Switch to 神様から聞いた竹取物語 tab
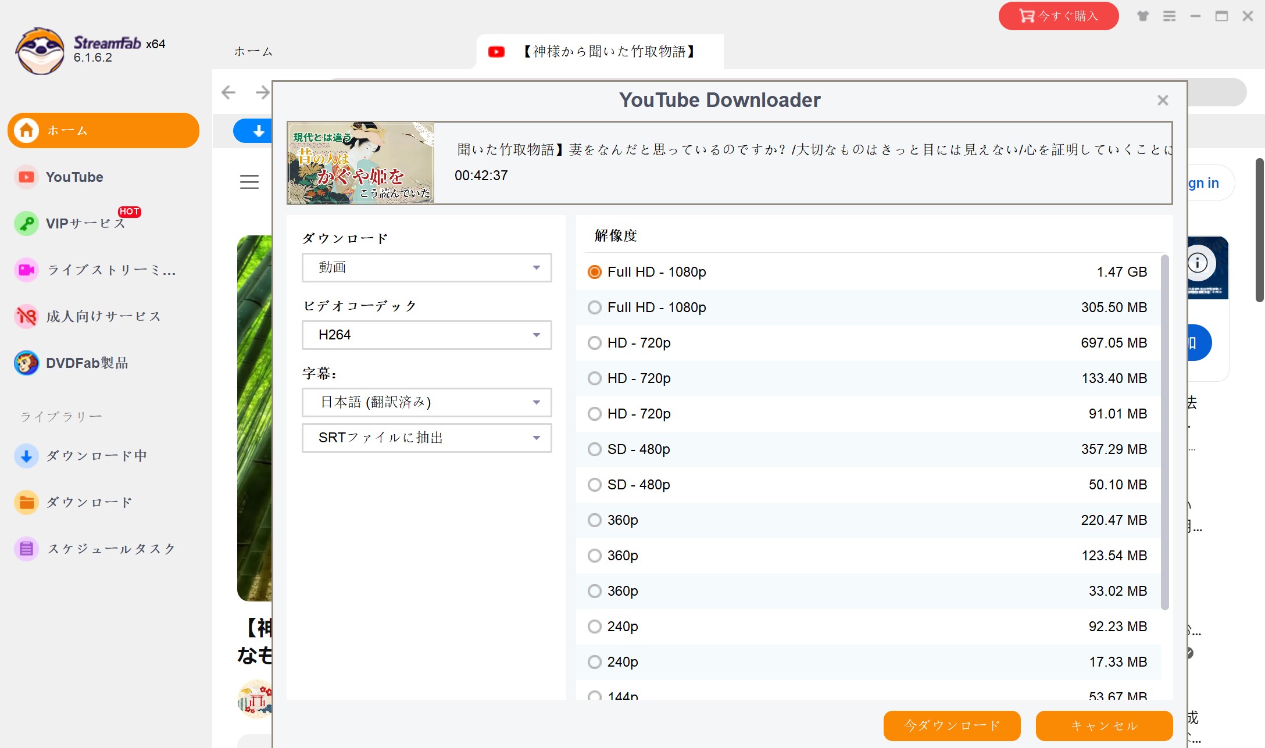This screenshot has height=748, width=1265. click(x=600, y=52)
